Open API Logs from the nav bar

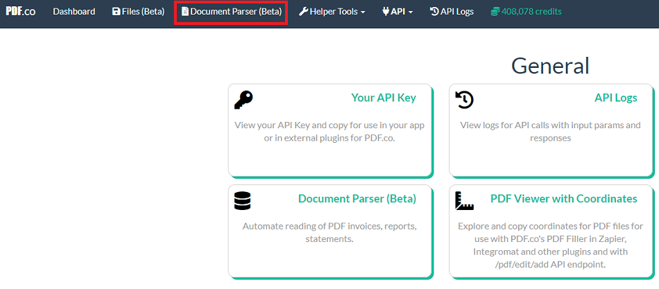[x=452, y=12]
